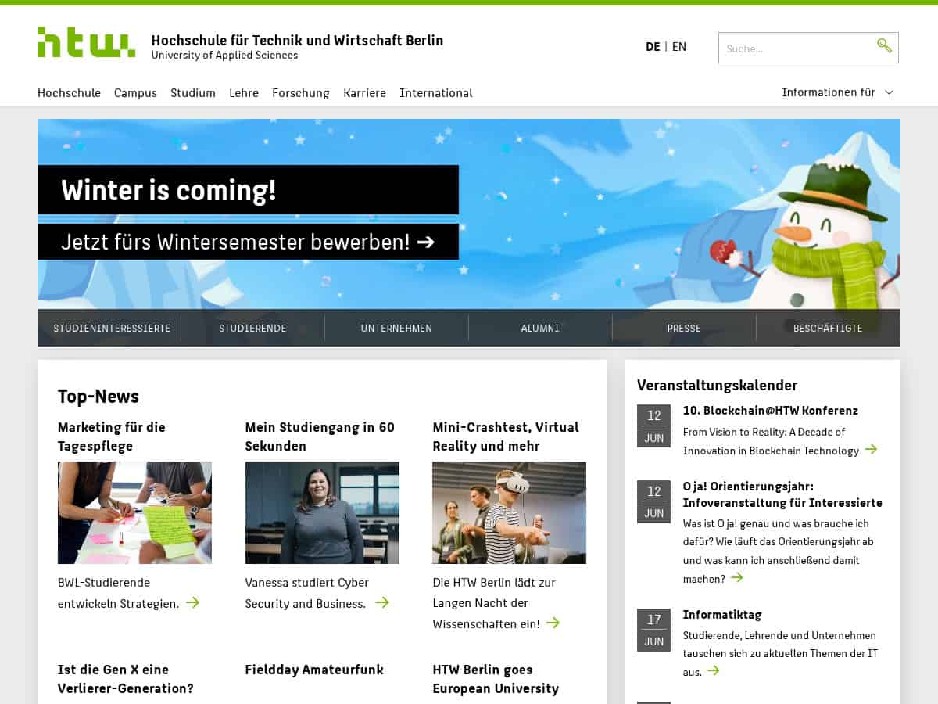Click the search magnifier icon
This screenshot has height=704, width=938.
tap(884, 46)
